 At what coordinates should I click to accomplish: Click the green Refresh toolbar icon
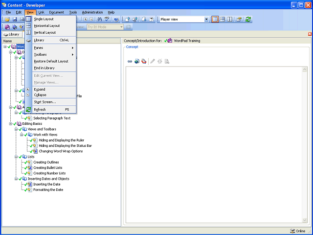[x=248, y=20]
